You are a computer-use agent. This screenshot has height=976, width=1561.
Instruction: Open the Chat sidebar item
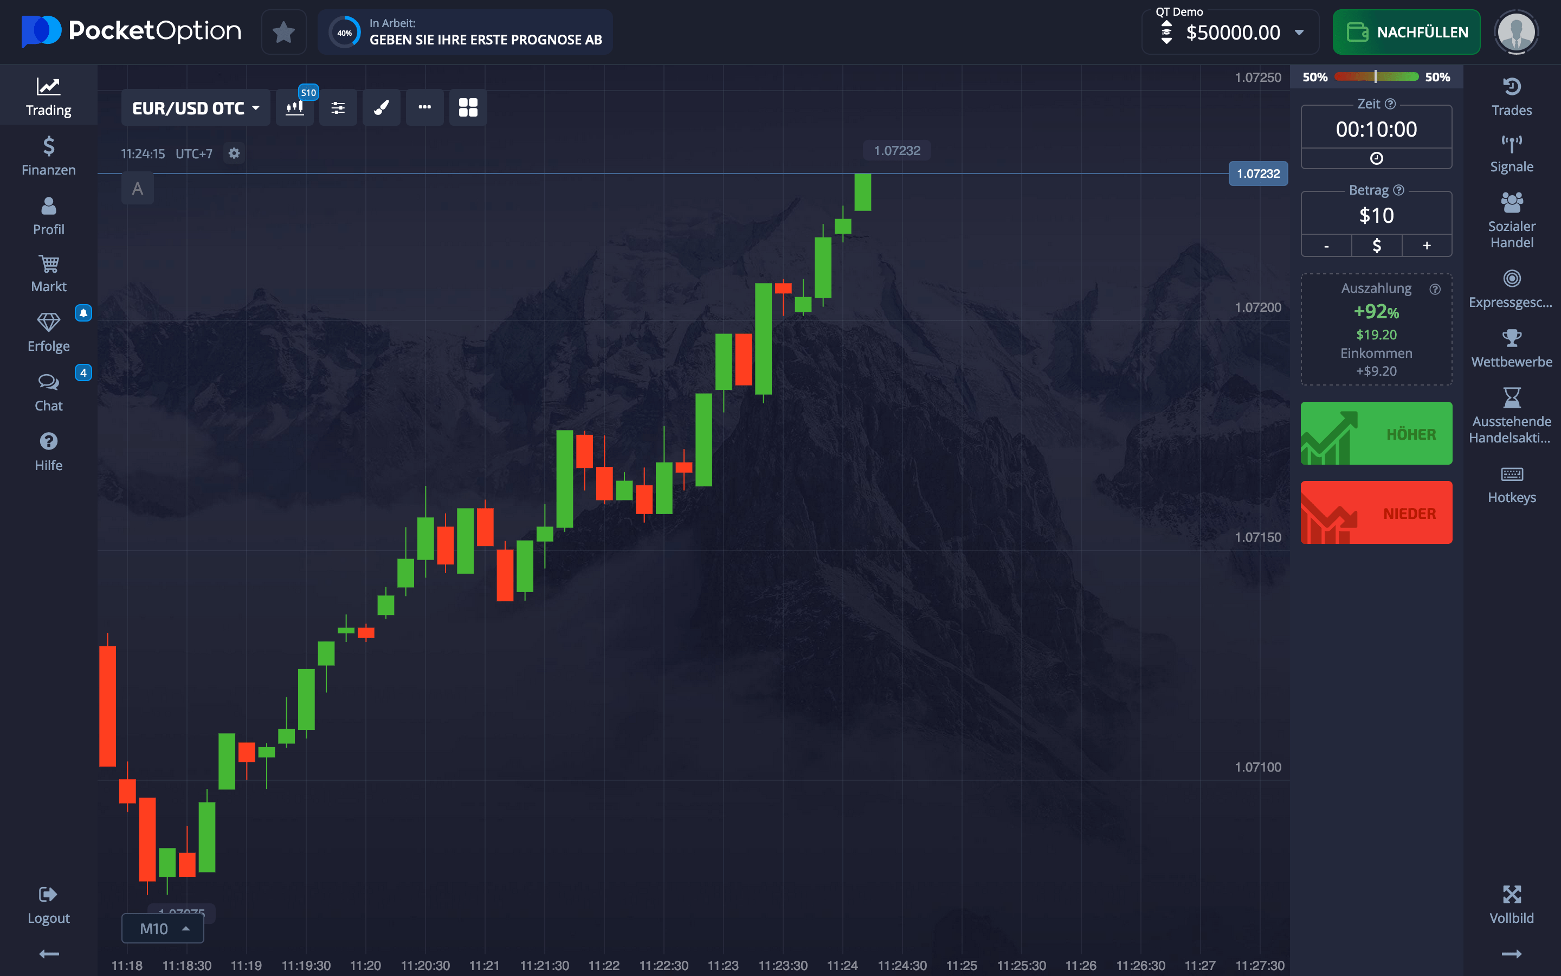(x=48, y=393)
